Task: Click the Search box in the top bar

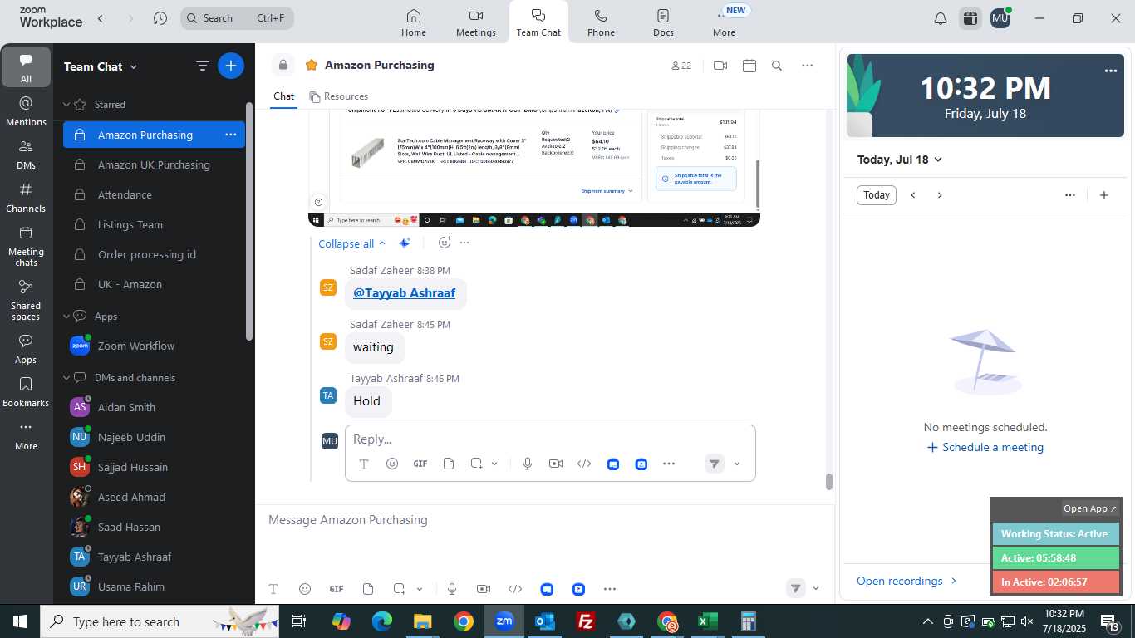Action: click(237, 18)
